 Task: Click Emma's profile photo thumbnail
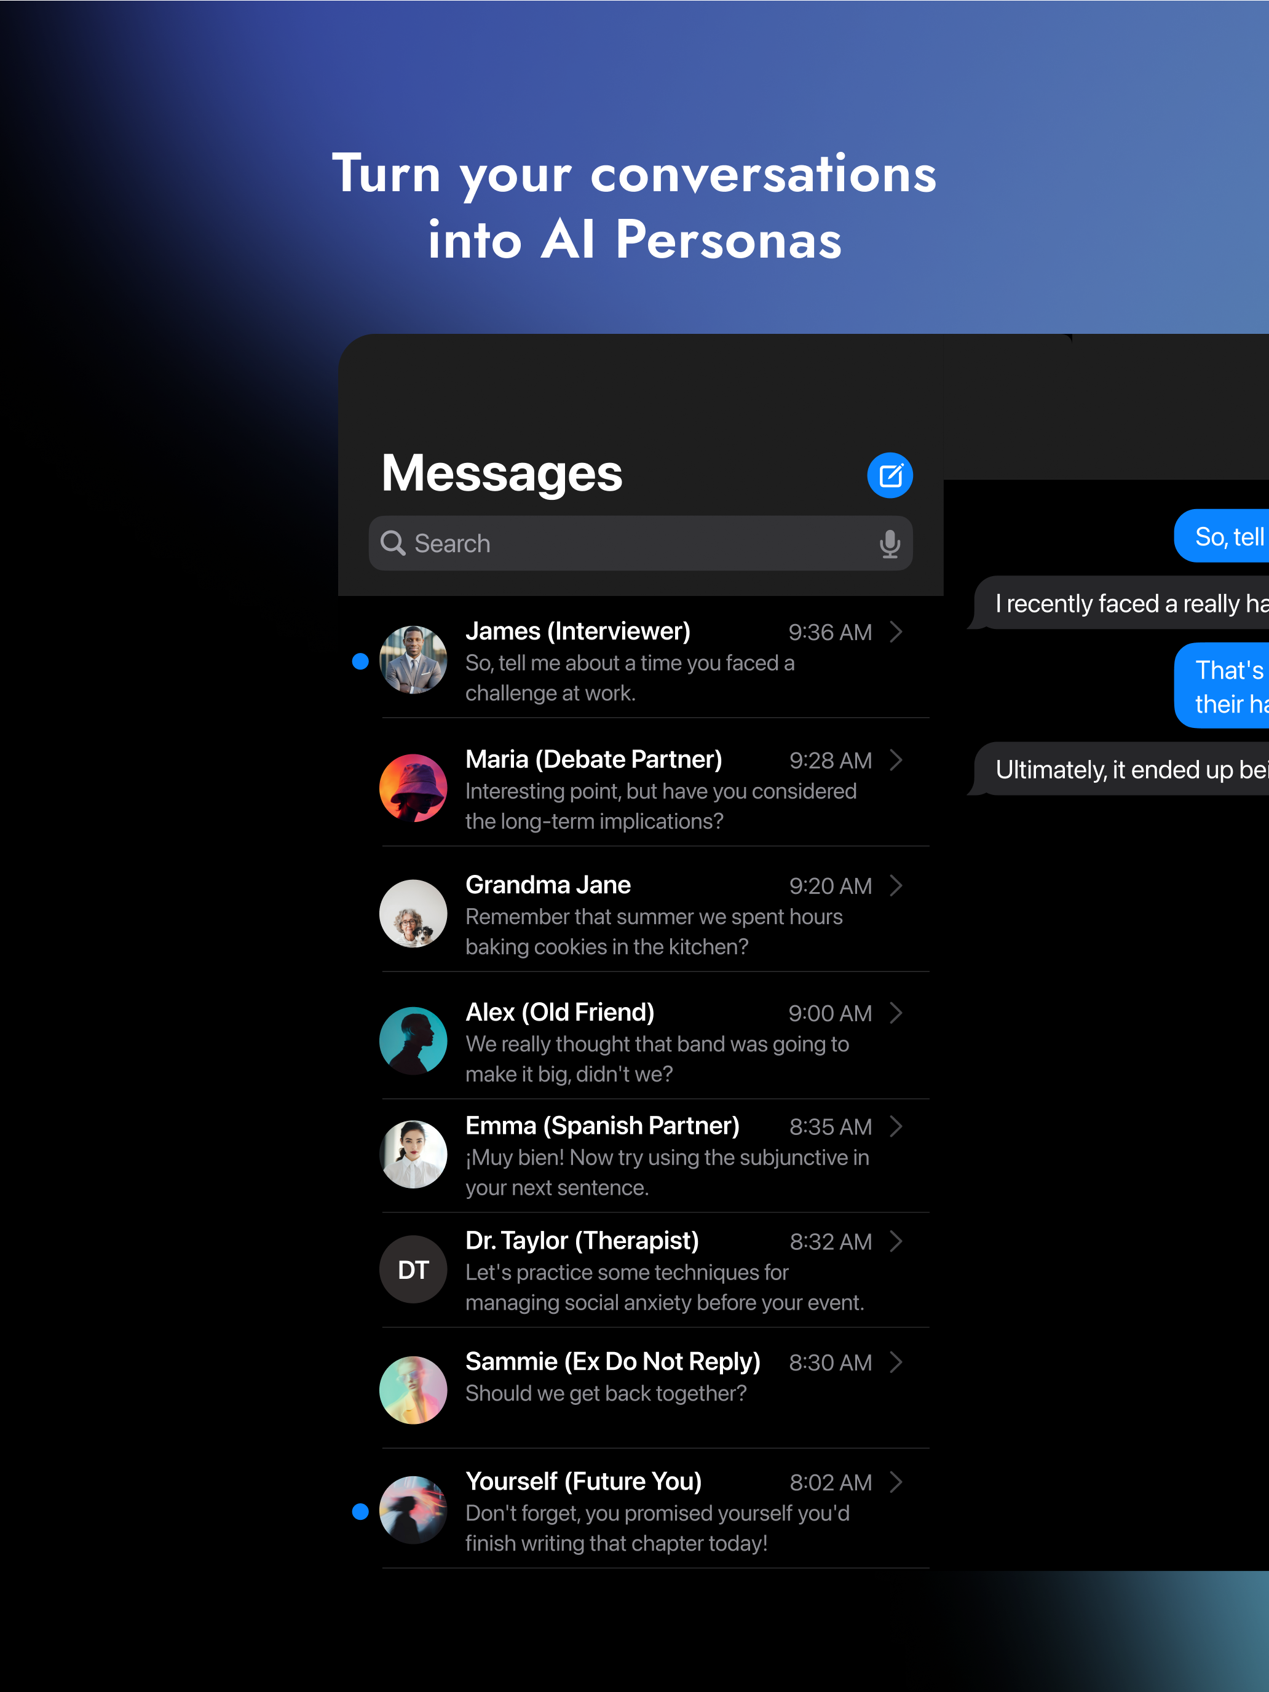[x=413, y=1154]
